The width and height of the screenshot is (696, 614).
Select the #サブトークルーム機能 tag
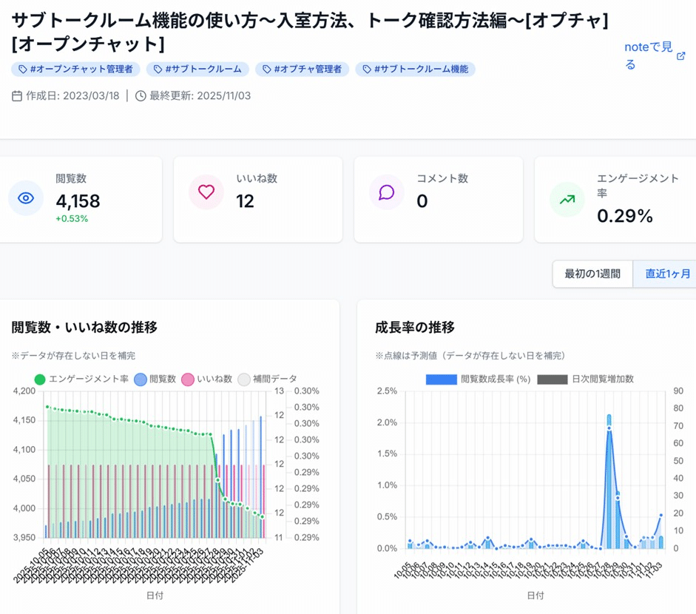[416, 70]
